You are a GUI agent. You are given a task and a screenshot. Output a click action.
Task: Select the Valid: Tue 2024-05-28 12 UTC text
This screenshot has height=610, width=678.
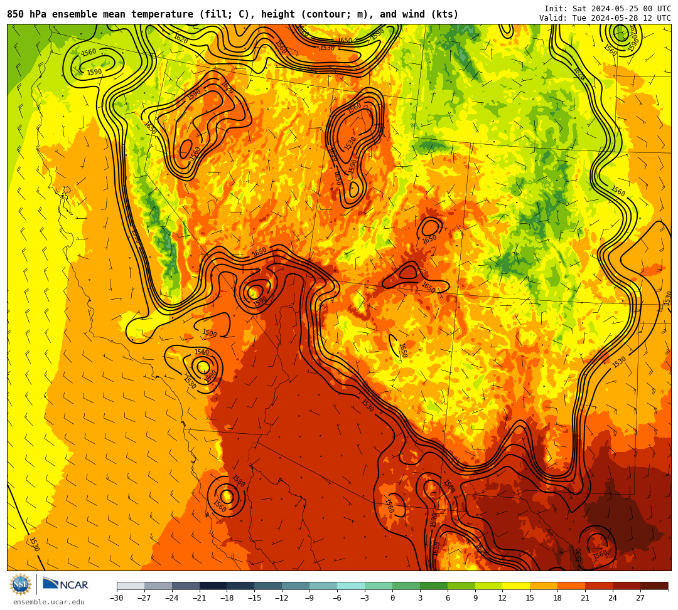coord(605,18)
